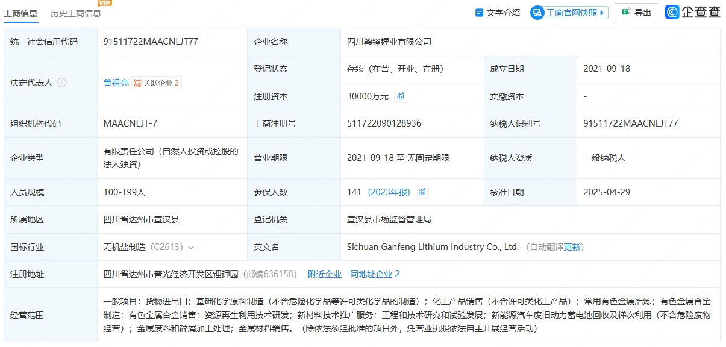726x347 pixels.
Task: Open the 历史工商信息 tab
Action: point(76,13)
